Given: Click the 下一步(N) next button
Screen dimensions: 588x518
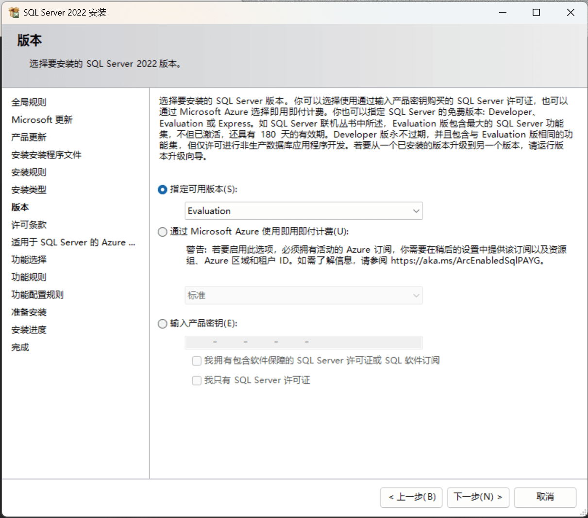Looking at the screenshot, I should point(478,497).
